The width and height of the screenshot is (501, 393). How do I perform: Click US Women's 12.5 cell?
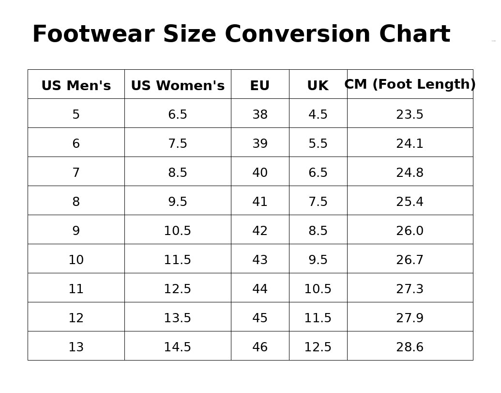pyautogui.click(x=178, y=288)
